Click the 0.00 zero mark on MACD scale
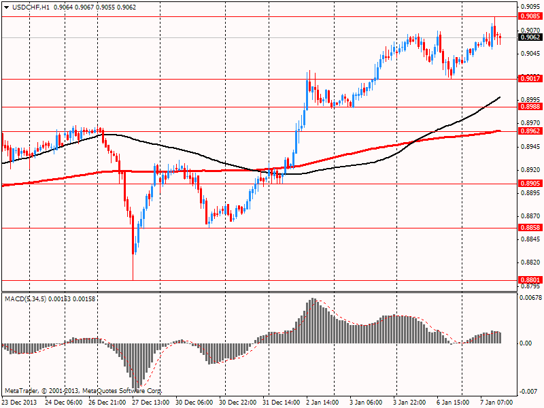The height and width of the screenshot is (408, 544). point(525,343)
